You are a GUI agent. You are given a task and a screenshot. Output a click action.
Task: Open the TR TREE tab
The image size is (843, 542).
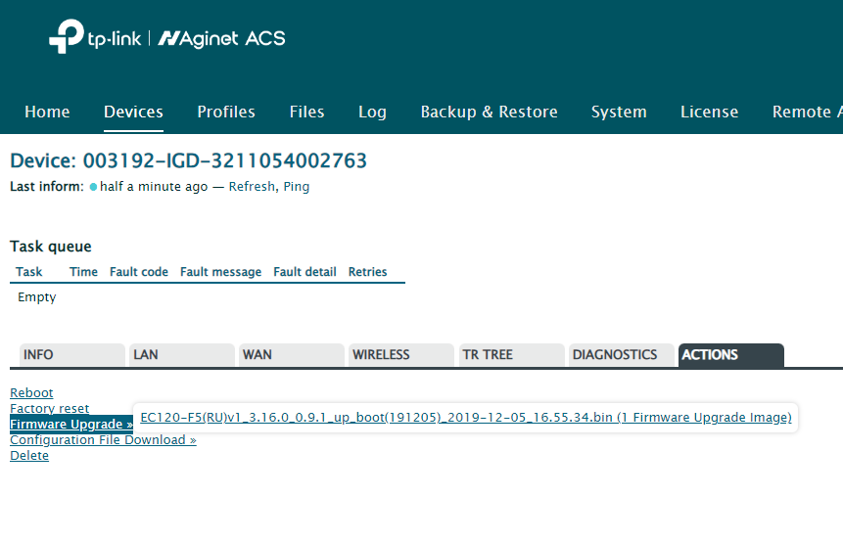point(508,355)
